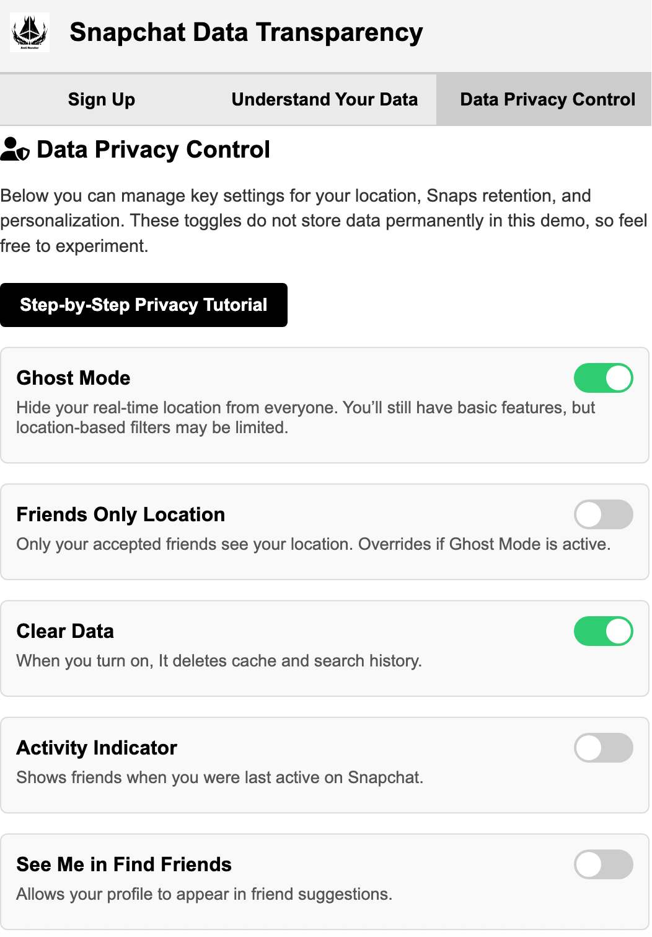This screenshot has width=652, height=937.
Task: Disable the Clear Data switch
Action: tap(604, 630)
